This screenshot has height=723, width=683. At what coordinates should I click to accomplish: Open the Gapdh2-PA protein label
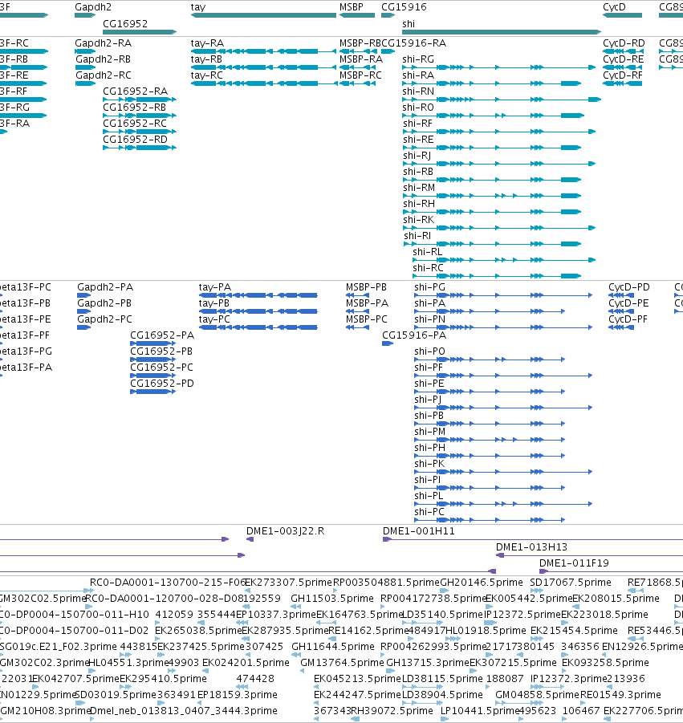pyautogui.click(x=104, y=286)
